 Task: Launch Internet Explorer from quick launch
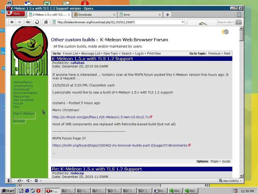pyautogui.click(x=27, y=191)
